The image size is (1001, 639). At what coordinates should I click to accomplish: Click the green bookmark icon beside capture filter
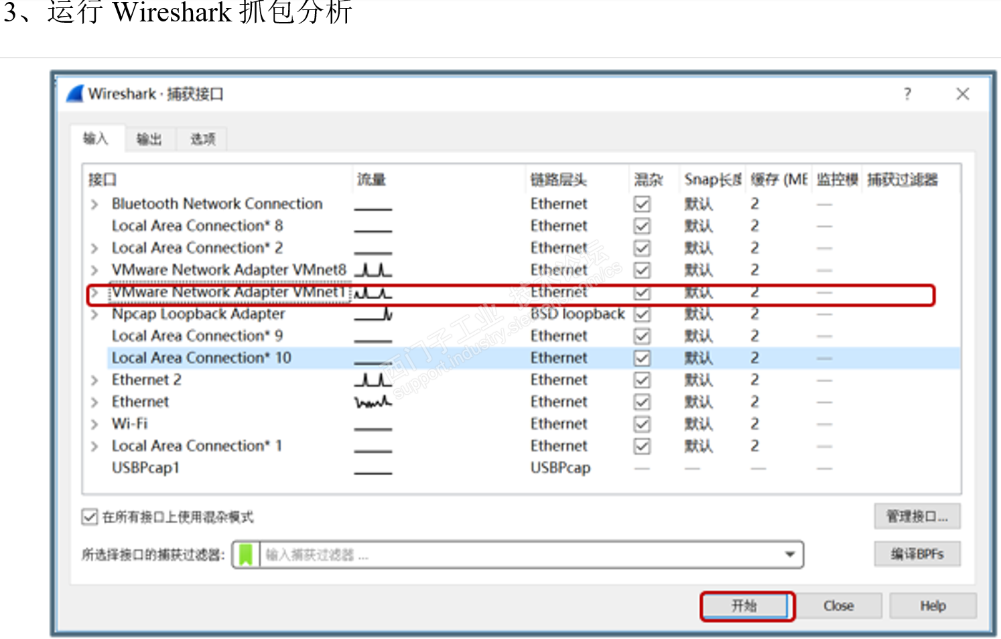[x=246, y=555]
